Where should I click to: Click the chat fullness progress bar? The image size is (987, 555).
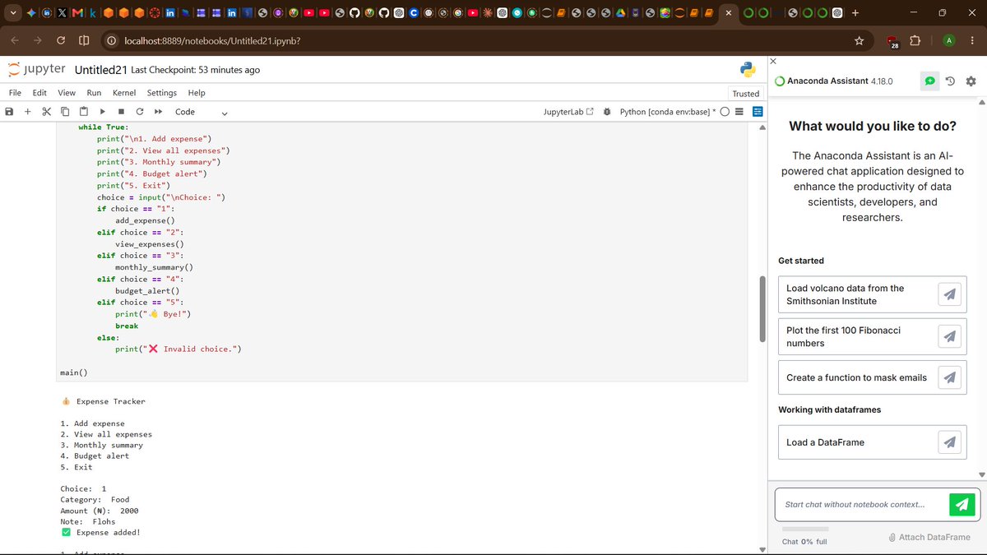coord(804,529)
